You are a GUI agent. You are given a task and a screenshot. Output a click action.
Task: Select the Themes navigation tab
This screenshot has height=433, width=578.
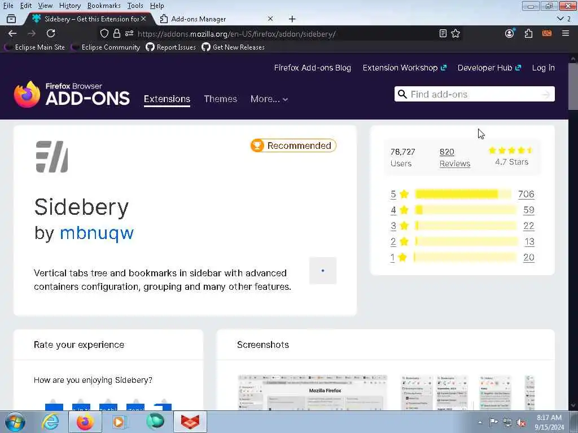[221, 99]
